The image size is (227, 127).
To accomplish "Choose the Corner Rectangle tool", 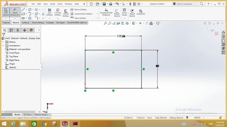I will [x=23, y=14].
